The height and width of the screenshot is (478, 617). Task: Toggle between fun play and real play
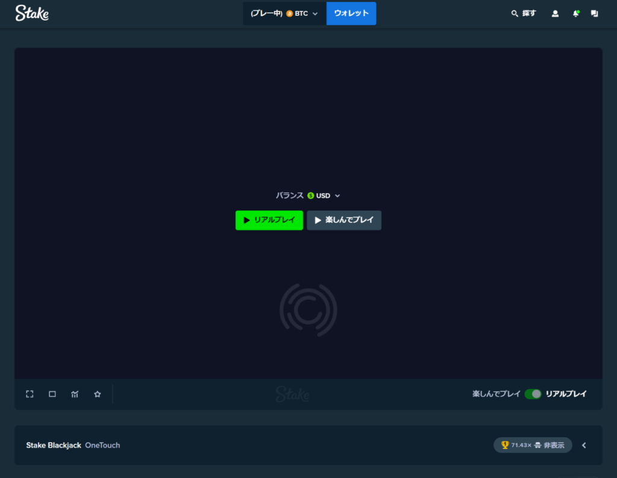533,394
